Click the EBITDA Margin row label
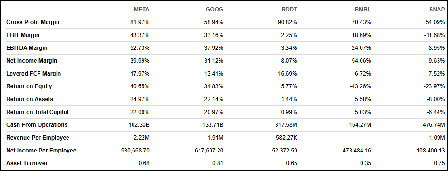This screenshot has width=448, height=171. coord(27,48)
